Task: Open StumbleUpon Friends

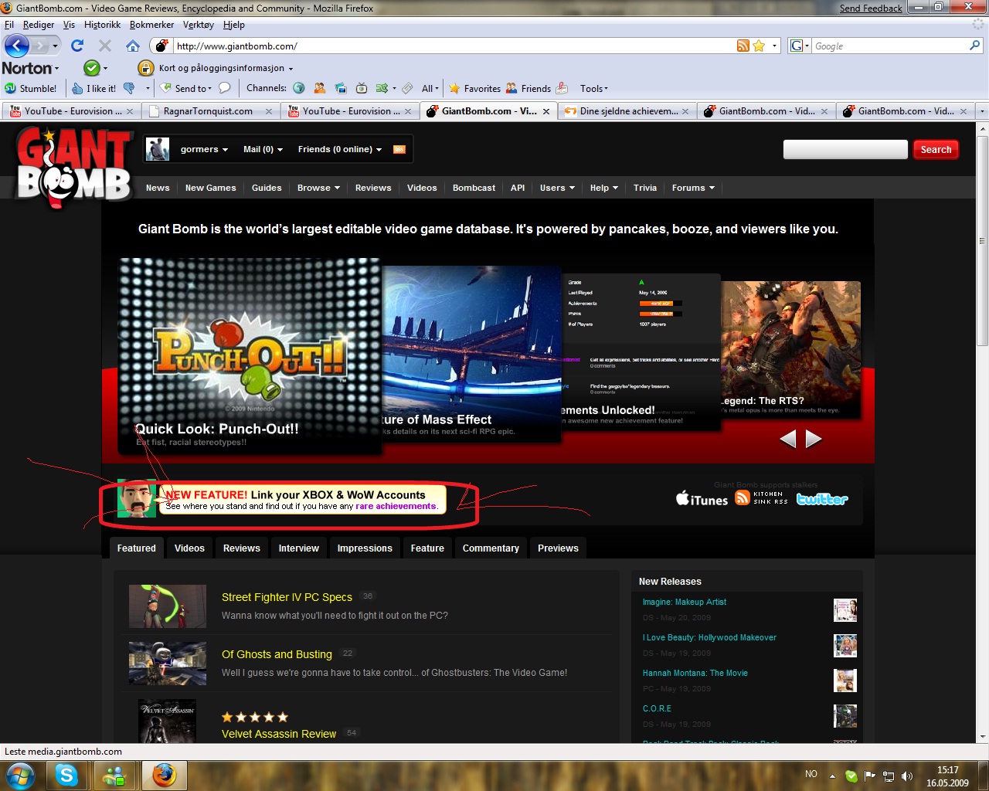Action: coord(528,88)
